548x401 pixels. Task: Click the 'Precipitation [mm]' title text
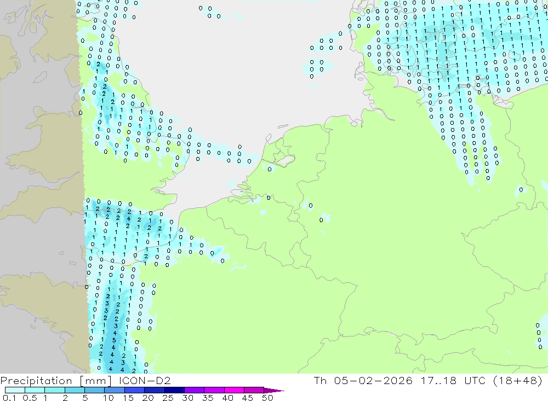click(x=56, y=380)
